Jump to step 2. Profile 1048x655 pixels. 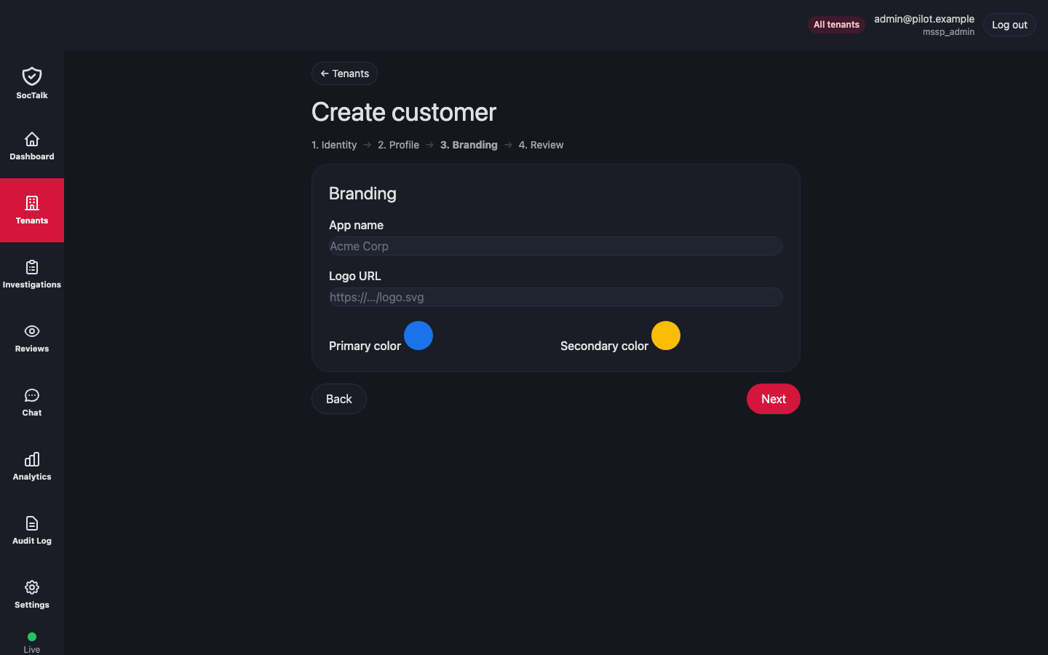point(398,145)
